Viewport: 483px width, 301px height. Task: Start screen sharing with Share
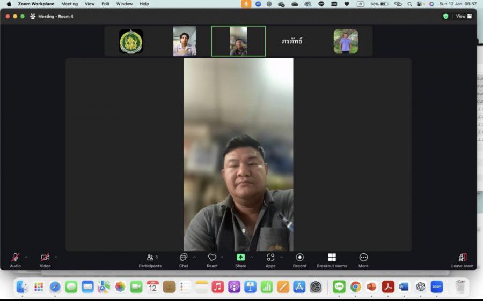(x=240, y=260)
